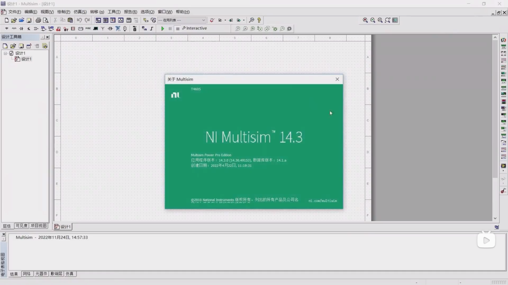Image resolution: width=508 pixels, height=285 pixels.
Task: Open 编辑(E) menu
Action: (x=30, y=12)
